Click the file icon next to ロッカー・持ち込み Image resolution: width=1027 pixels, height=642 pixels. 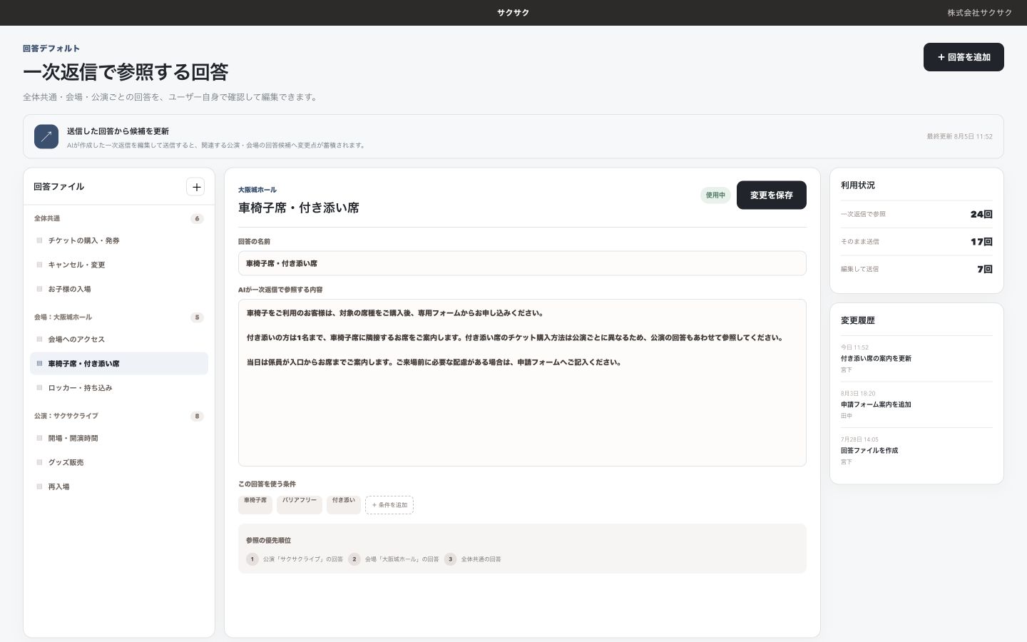tap(39, 388)
